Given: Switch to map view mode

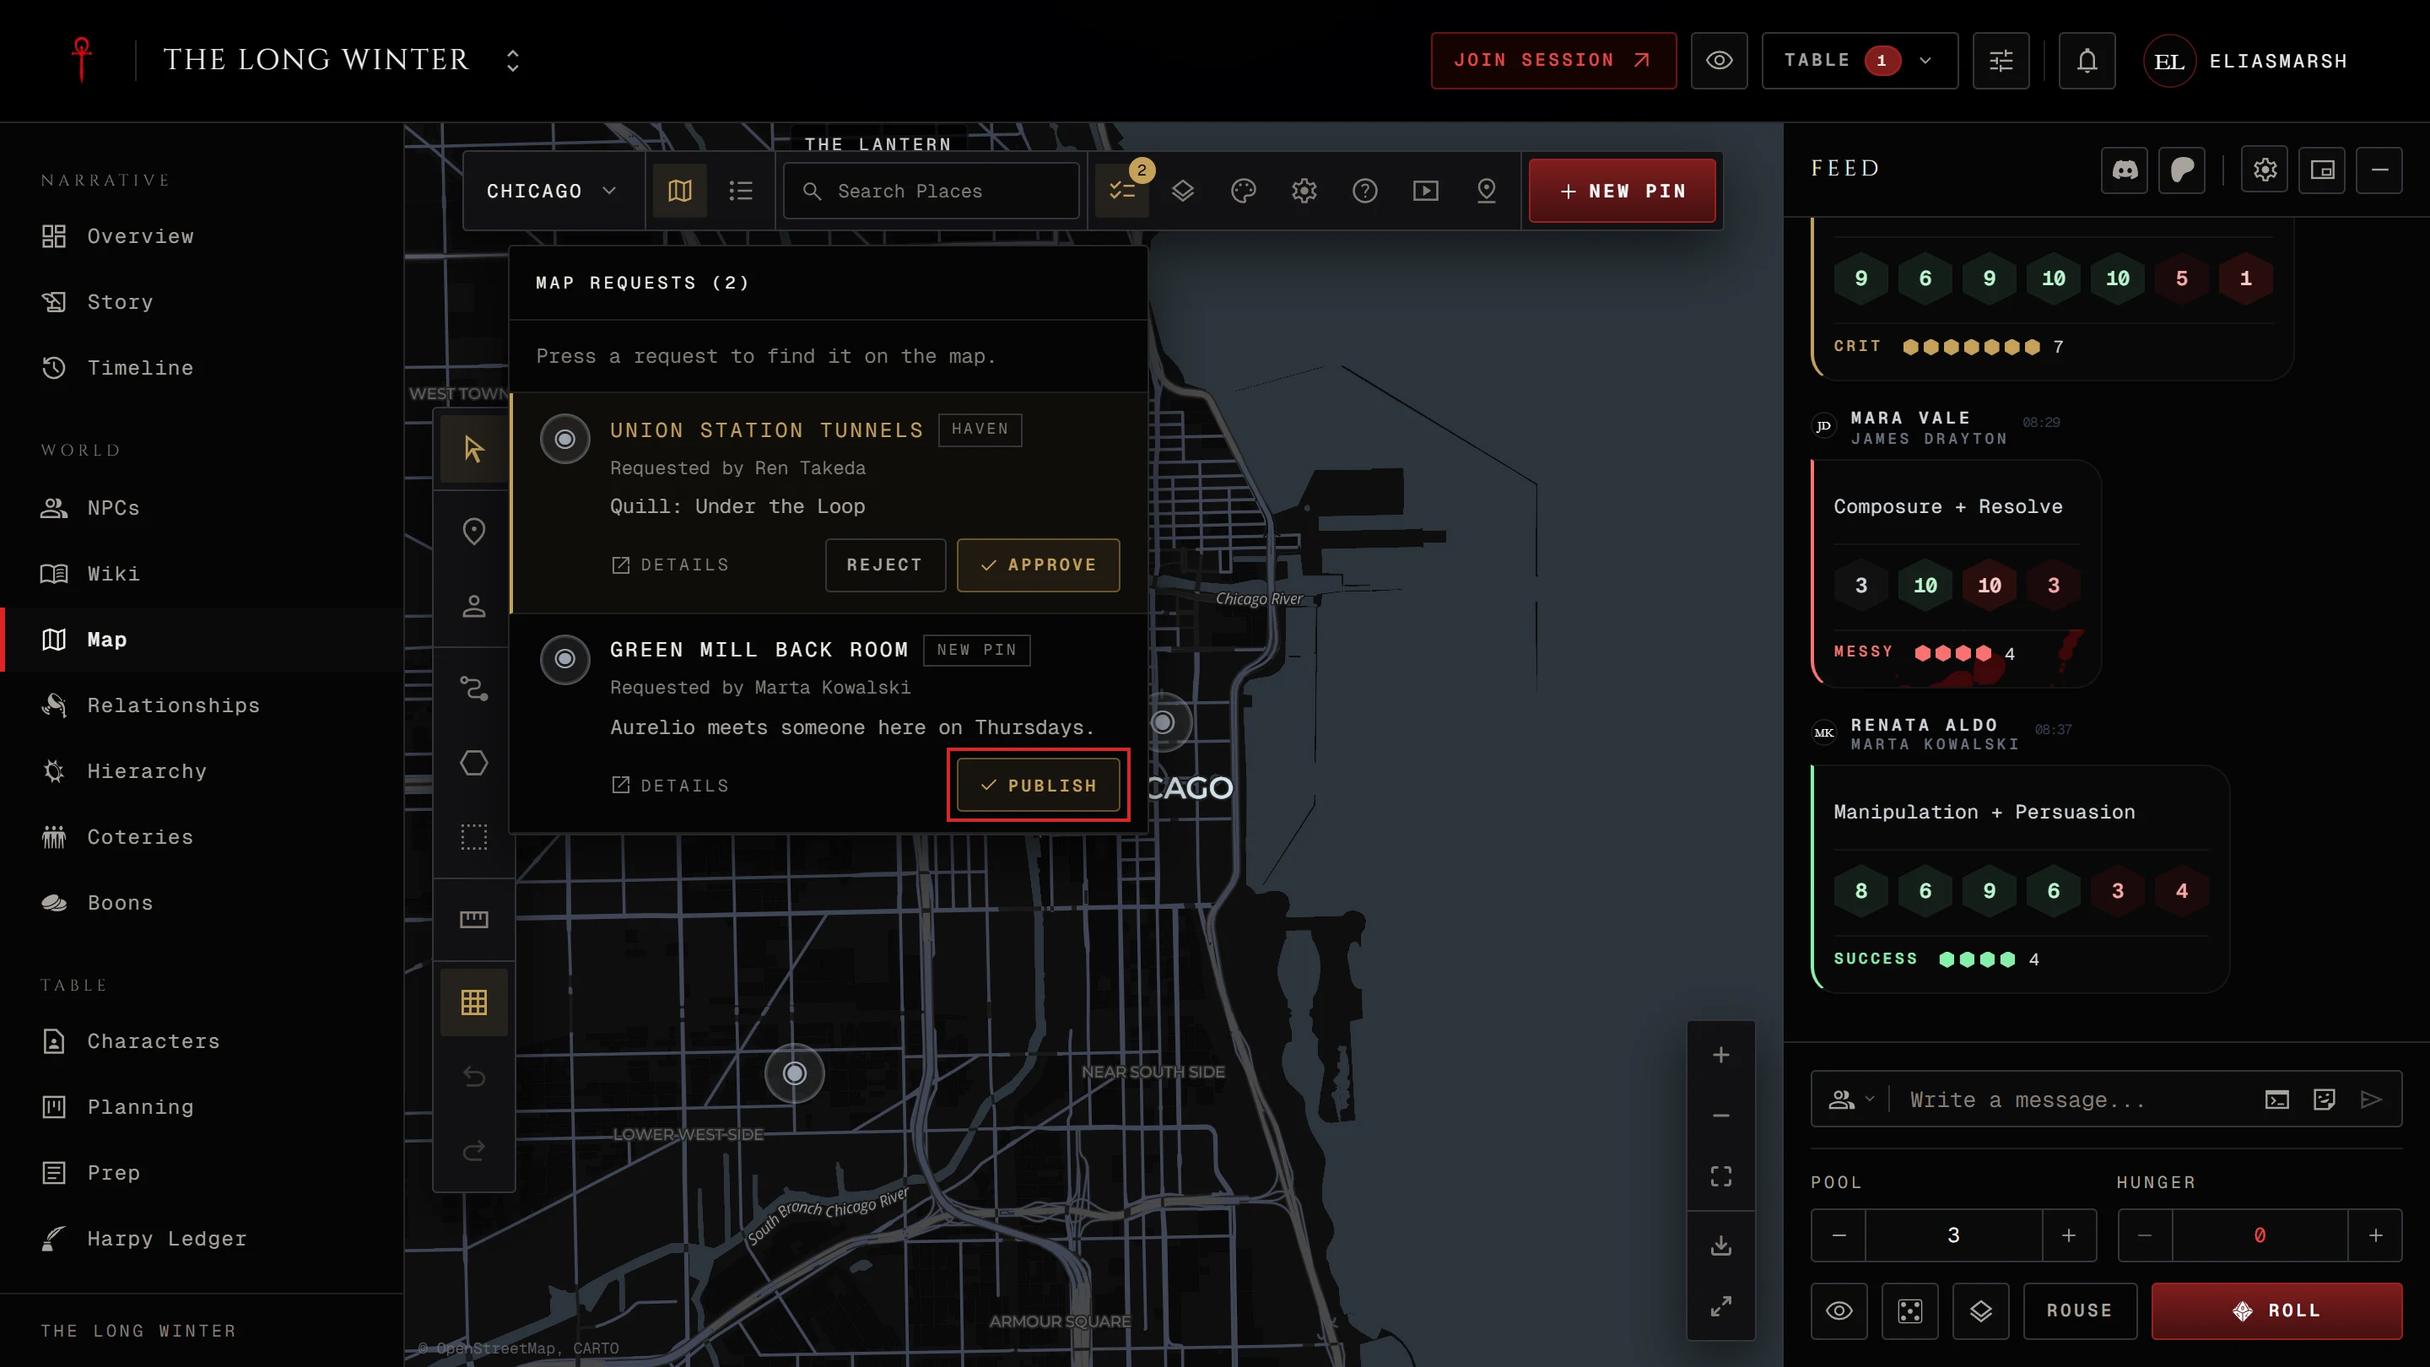Looking at the screenshot, I should tap(679, 192).
